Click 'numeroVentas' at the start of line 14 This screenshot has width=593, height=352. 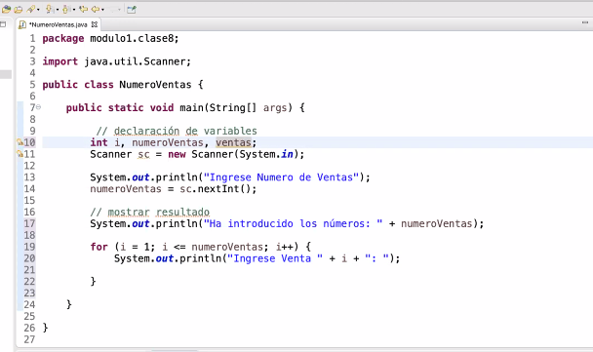[126, 188]
